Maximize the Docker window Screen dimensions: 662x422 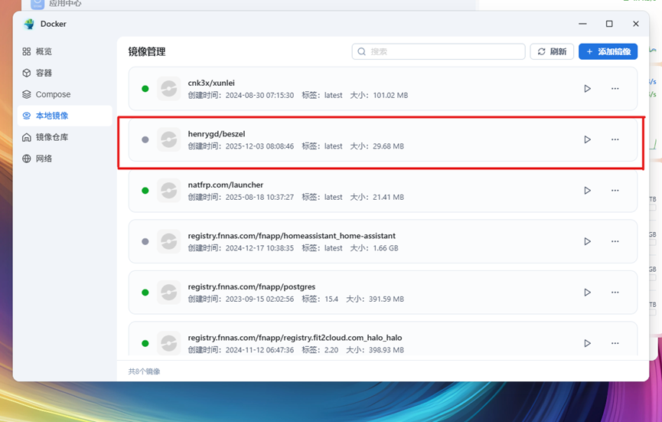click(x=609, y=24)
